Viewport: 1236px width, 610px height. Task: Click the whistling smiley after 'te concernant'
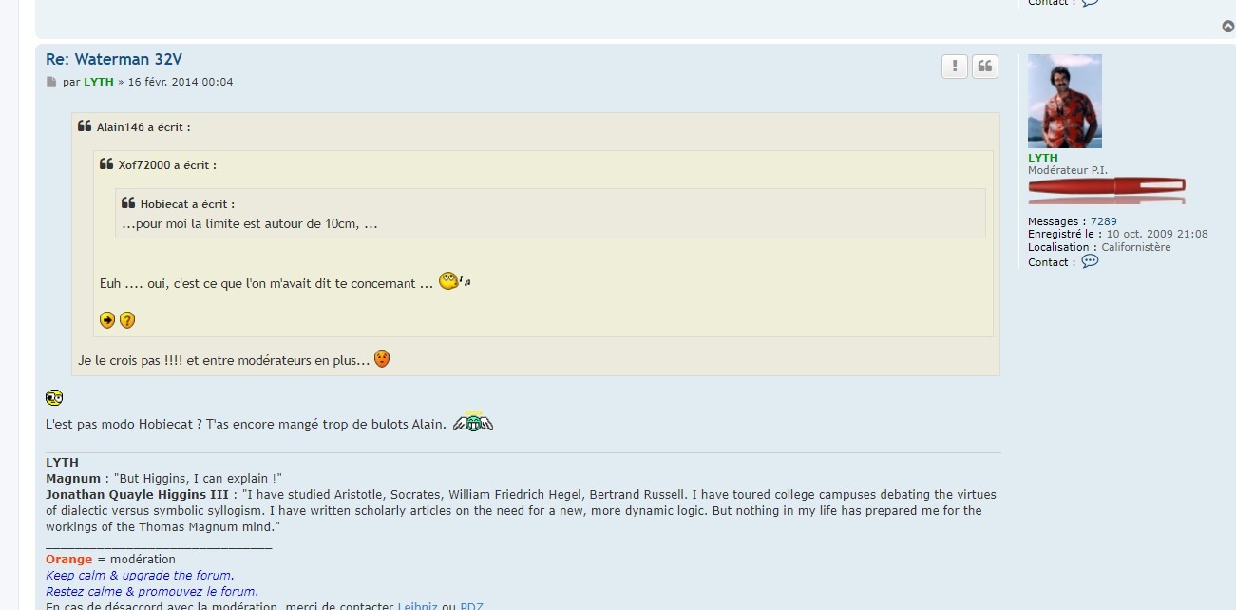click(455, 281)
